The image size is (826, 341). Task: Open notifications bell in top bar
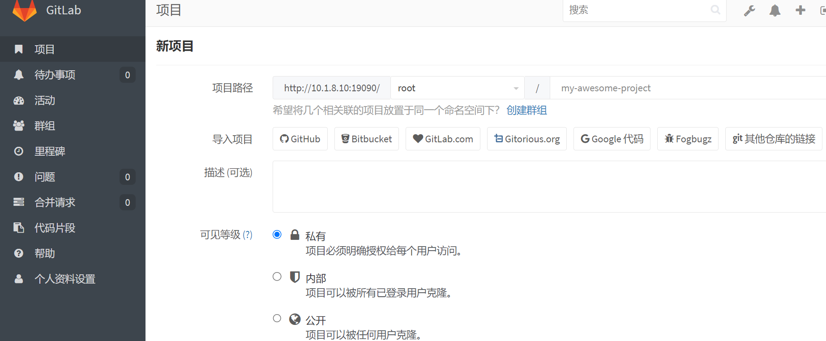775,10
